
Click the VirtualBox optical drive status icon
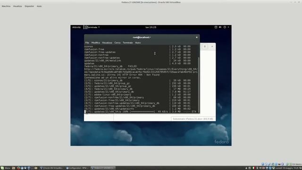click(x=266, y=164)
